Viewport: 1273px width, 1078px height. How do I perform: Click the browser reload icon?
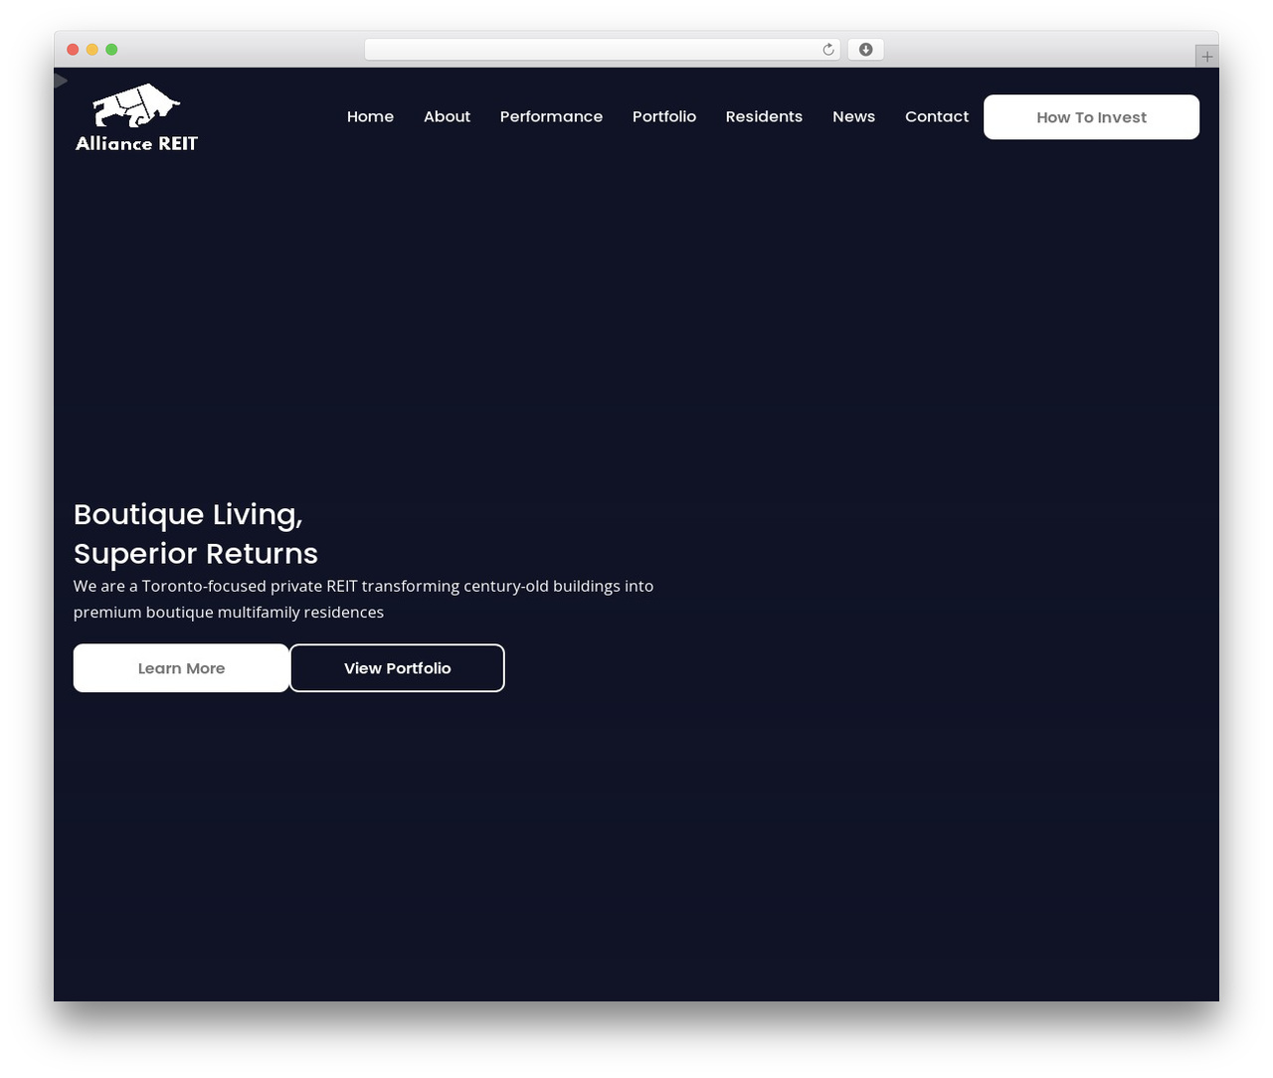(x=828, y=50)
